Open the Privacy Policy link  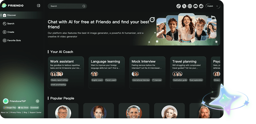point(16,112)
